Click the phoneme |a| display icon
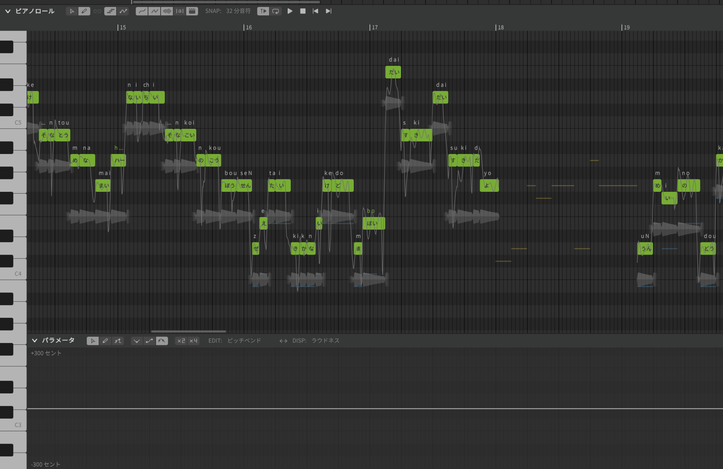Image resolution: width=723 pixels, height=469 pixels. coord(180,11)
